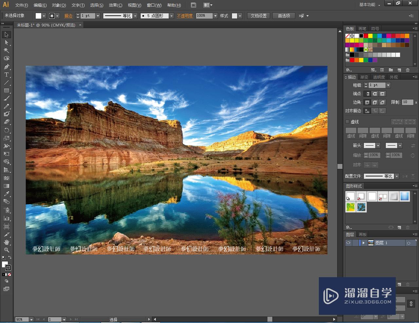Open 等比 variable width profile dropdown

tap(135, 16)
